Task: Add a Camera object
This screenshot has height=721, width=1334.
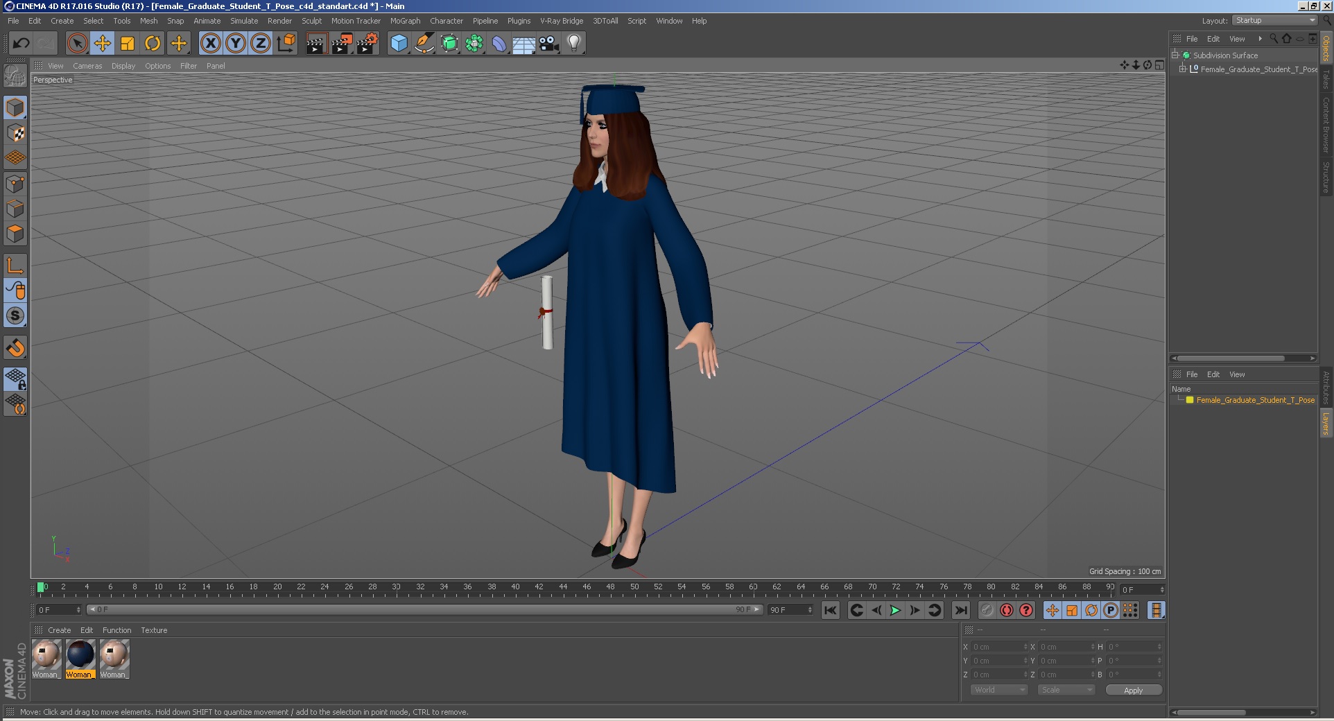Action: point(549,44)
